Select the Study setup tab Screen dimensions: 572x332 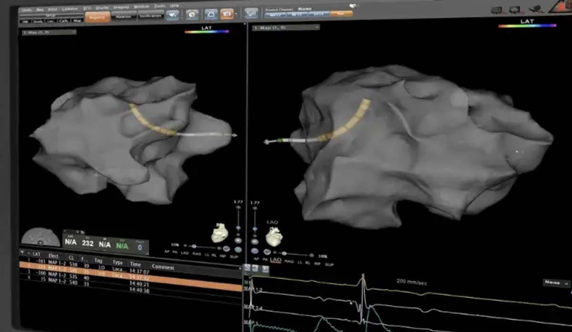pos(37,21)
